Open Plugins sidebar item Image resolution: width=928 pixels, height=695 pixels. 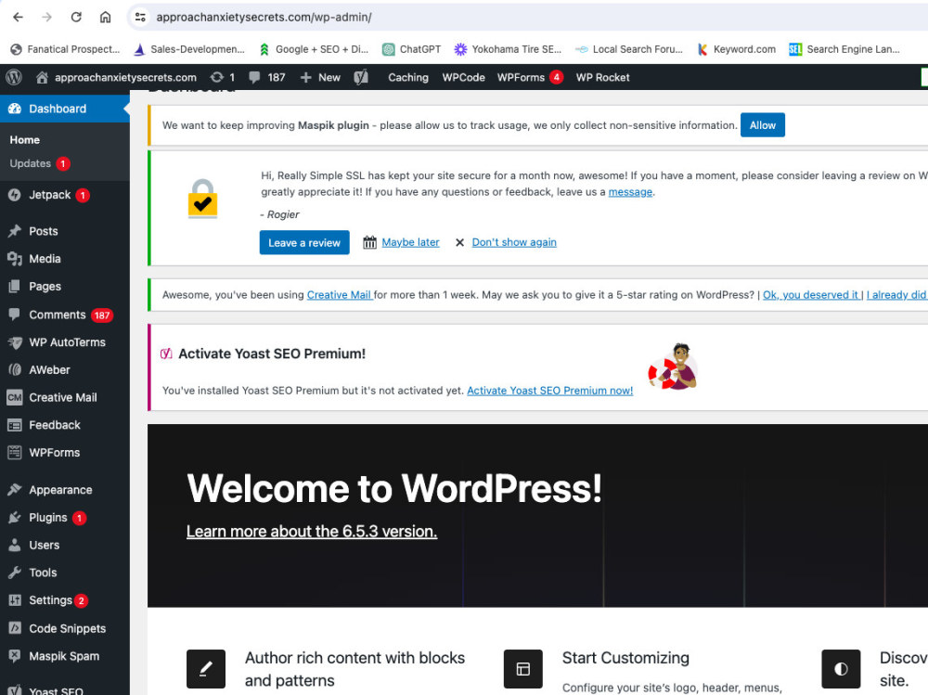point(65,518)
